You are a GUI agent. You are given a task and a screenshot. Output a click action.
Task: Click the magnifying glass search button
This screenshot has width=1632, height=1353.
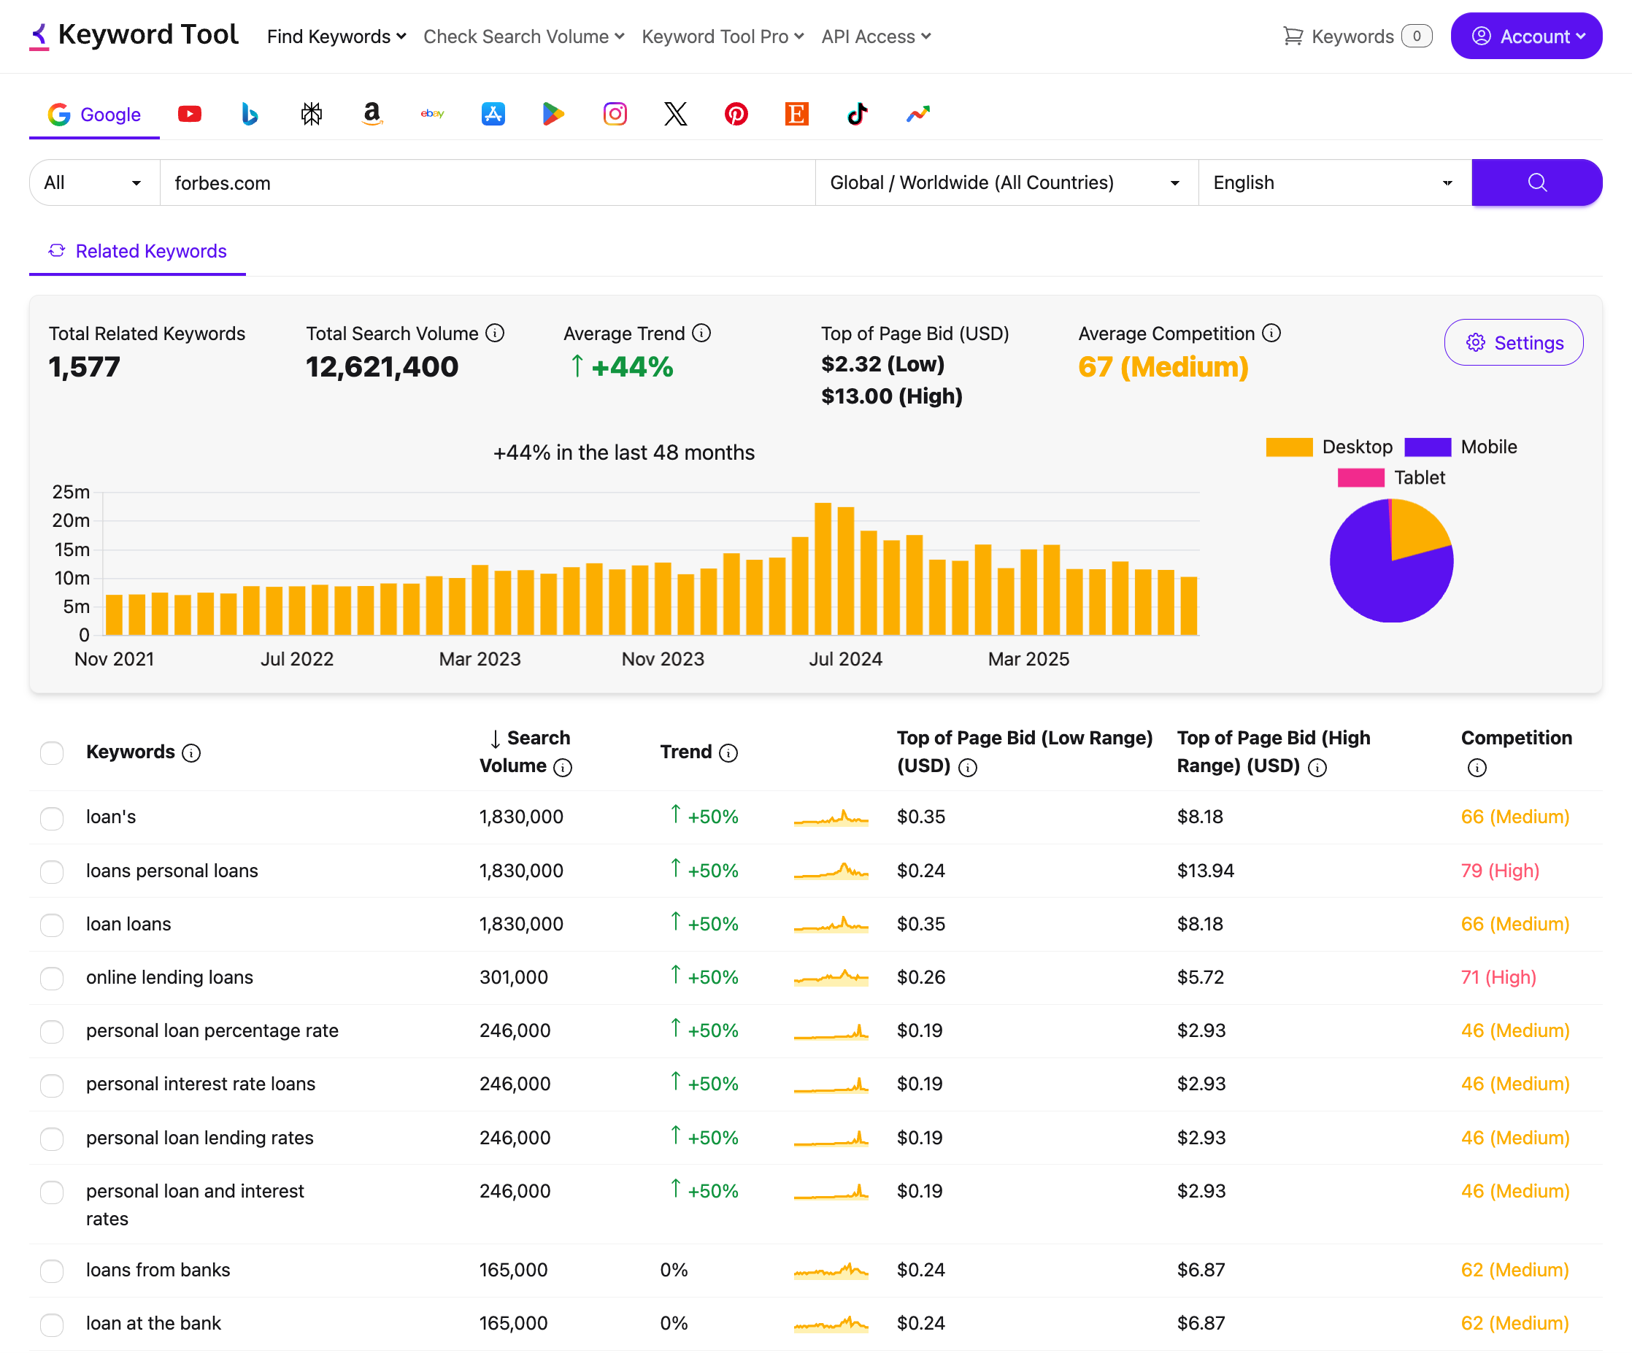tap(1536, 182)
